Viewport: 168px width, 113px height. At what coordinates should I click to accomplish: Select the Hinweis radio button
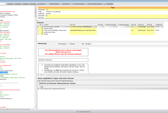[x=70, y=44]
